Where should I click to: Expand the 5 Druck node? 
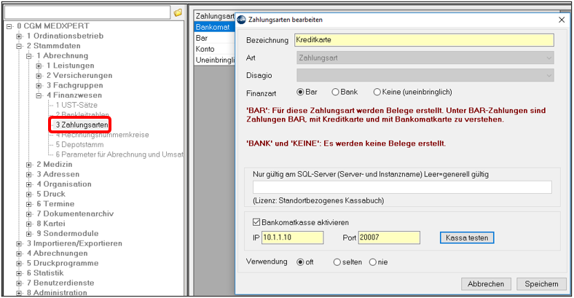(29, 195)
